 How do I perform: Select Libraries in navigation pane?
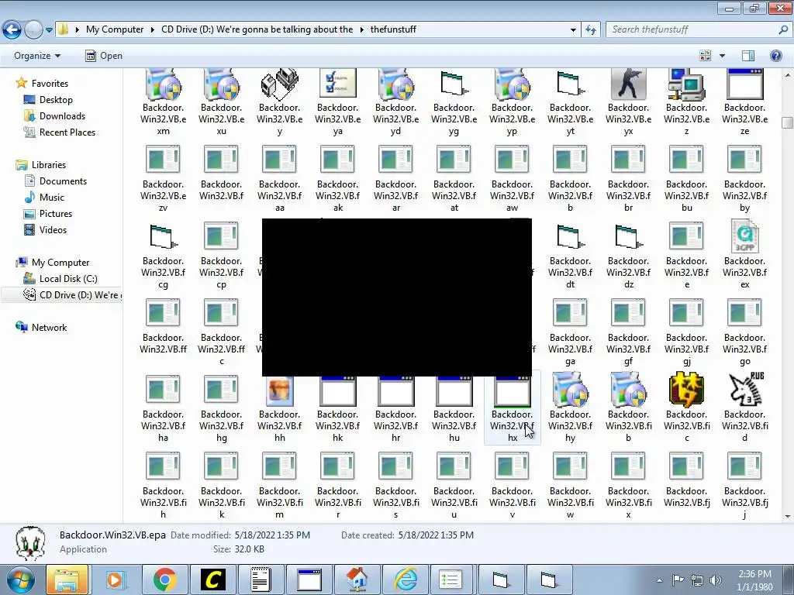49,165
